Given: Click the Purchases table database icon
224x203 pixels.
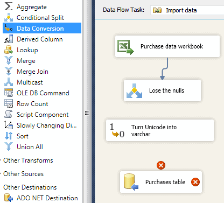Looking at the screenshot, I should click(x=131, y=182).
